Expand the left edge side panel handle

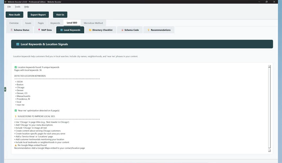5,89
